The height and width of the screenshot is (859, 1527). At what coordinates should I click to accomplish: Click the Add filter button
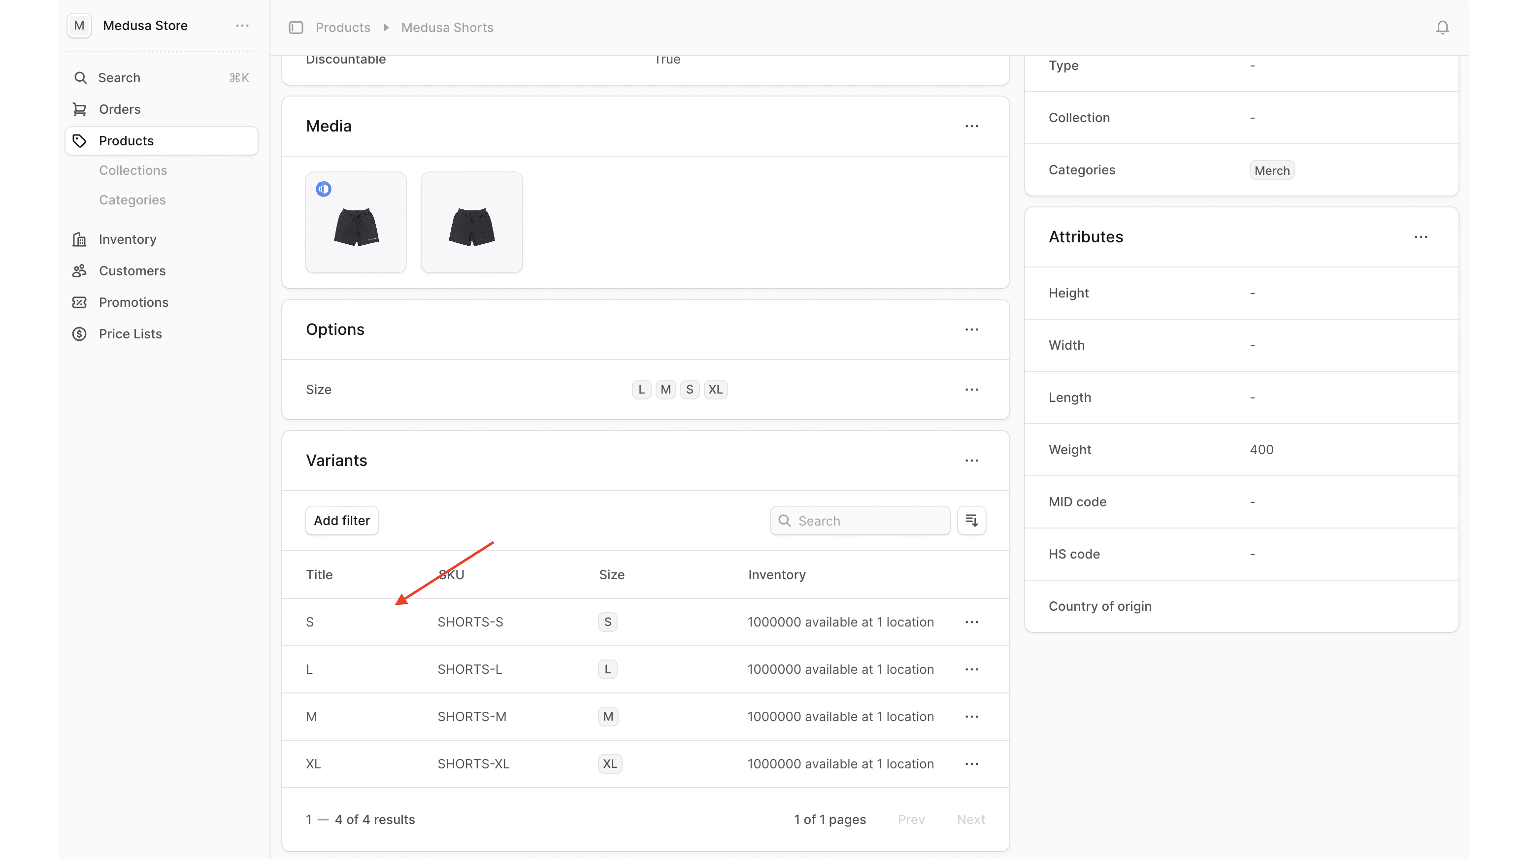341,521
